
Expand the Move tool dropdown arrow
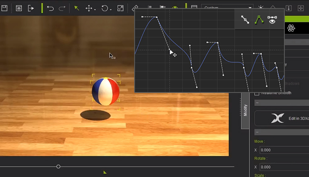click(95, 10)
